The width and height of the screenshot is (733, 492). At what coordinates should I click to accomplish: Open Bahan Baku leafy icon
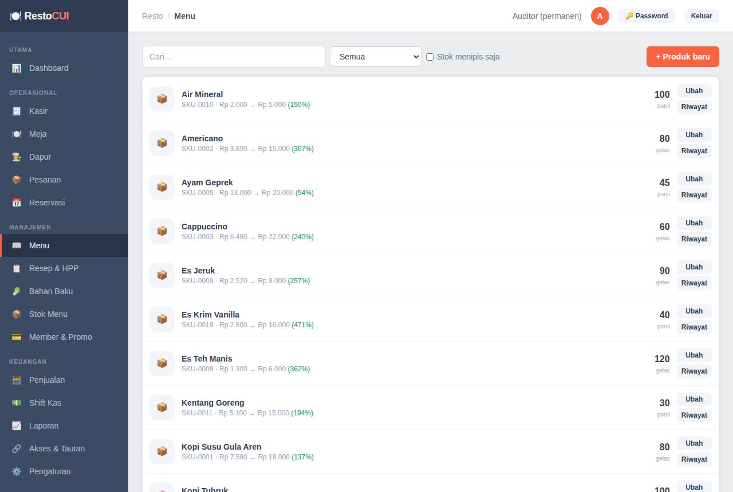(x=17, y=291)
